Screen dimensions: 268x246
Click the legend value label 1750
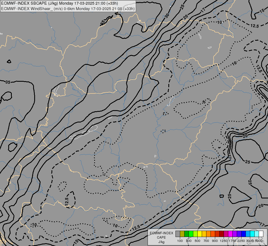point(232,241)
